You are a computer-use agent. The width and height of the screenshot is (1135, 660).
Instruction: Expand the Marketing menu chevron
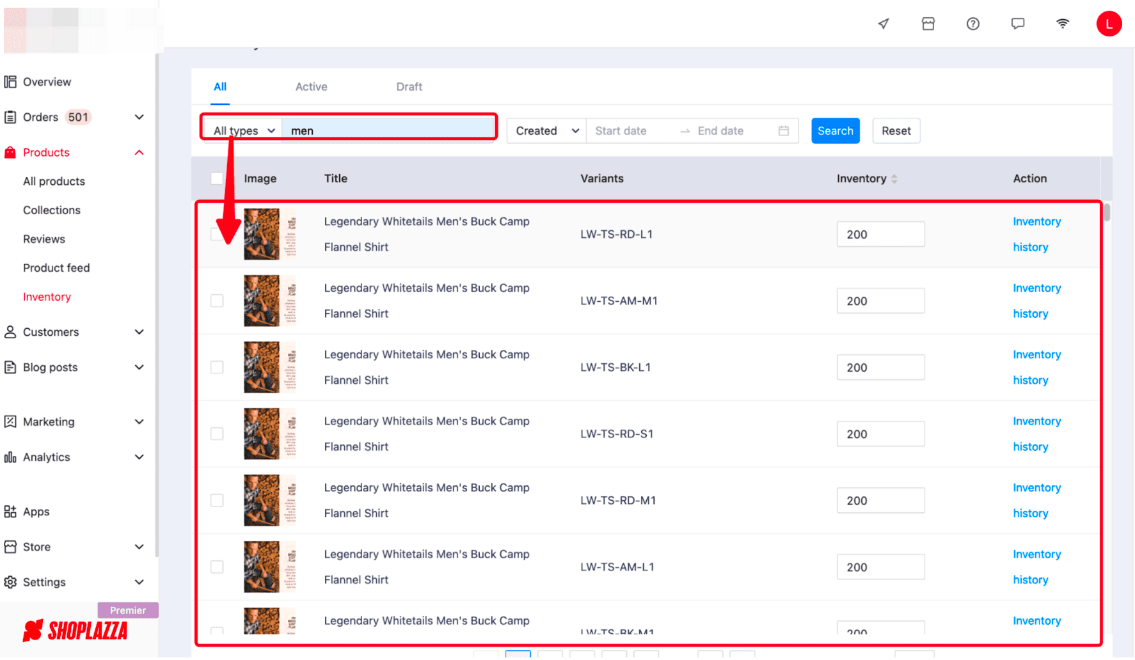[139, 421]
